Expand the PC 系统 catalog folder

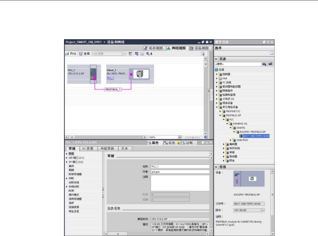[217, 82]
